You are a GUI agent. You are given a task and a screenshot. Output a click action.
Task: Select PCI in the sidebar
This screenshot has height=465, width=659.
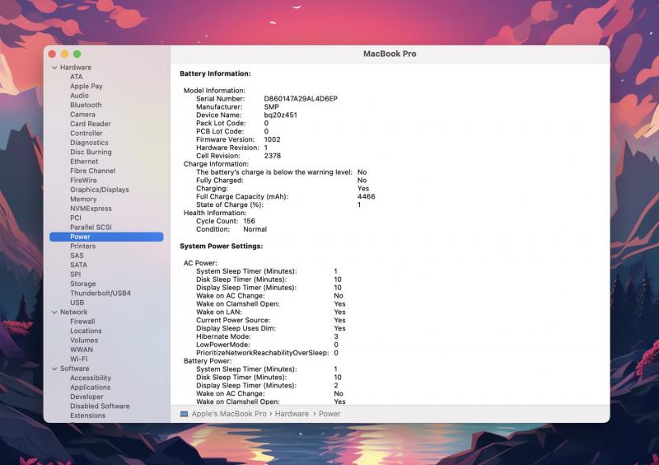tap(76, 218)
